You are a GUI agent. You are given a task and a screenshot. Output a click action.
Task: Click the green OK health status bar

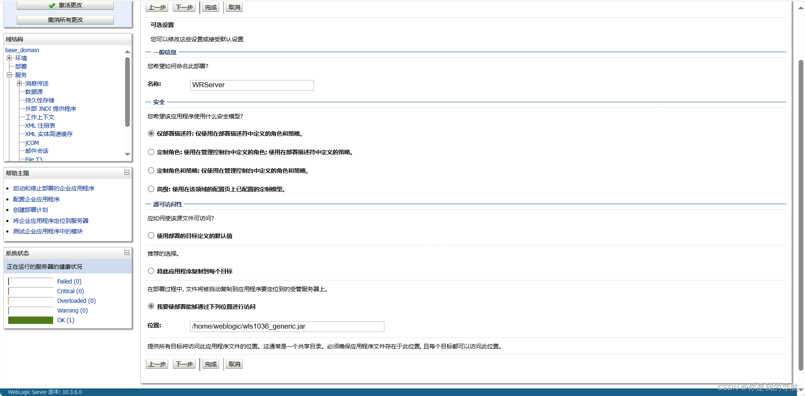[30, 320]
